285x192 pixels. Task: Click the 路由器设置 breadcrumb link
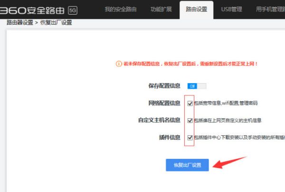coord(20,23)
